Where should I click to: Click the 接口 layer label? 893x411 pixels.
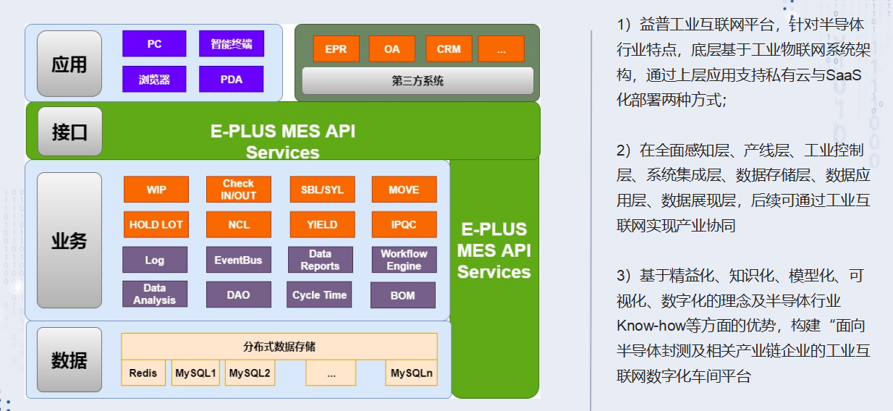click(69, 132)
